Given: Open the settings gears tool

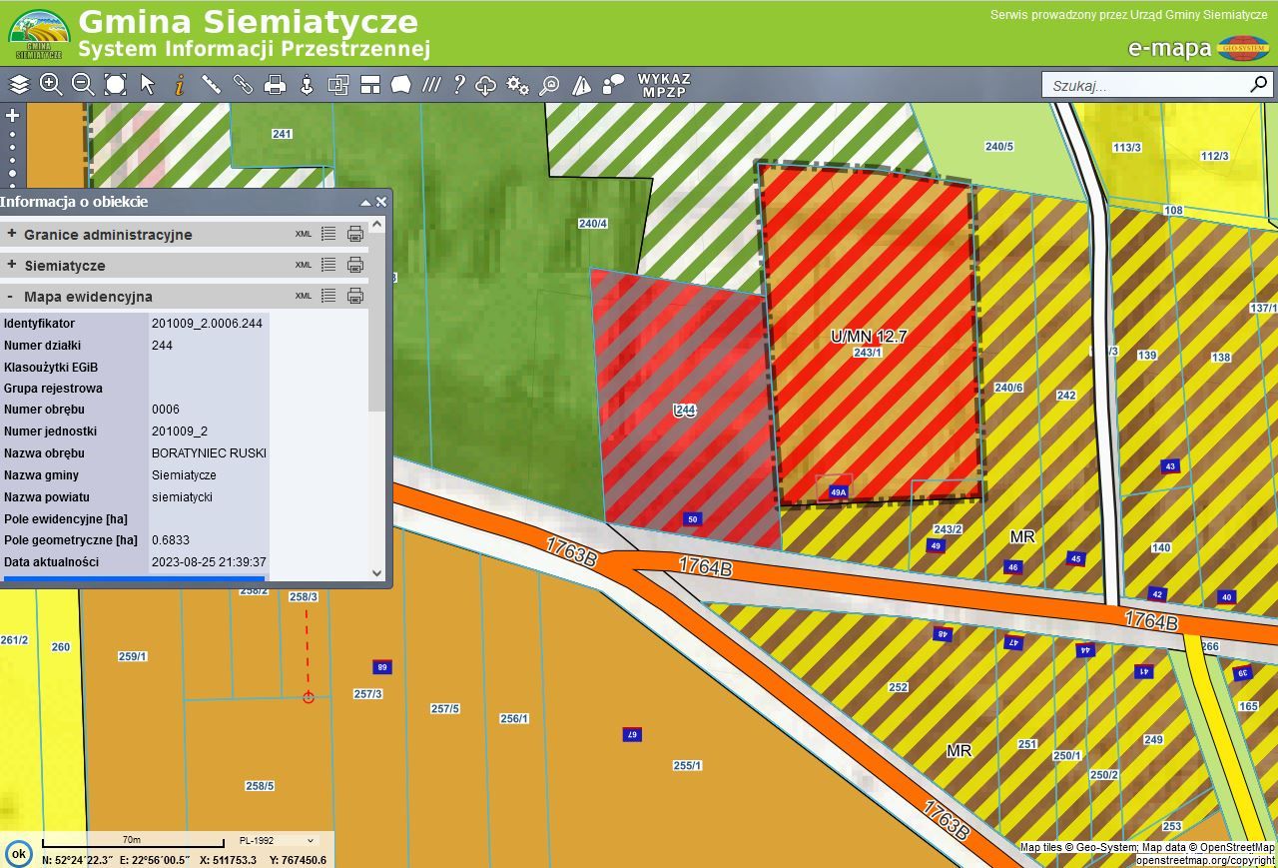Looking at the screenshot, I should [517, 85].
